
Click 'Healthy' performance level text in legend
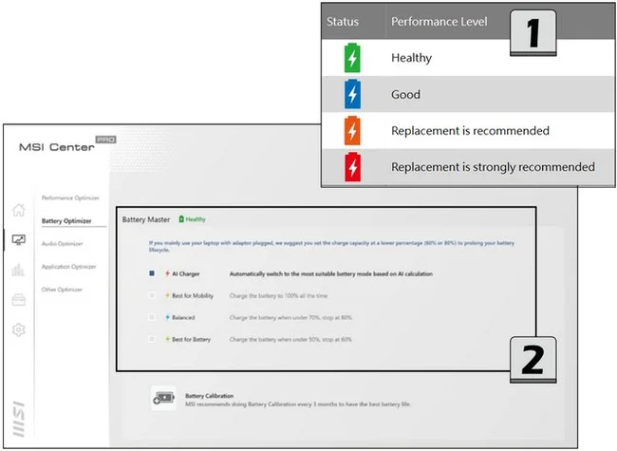click(412, 58)
